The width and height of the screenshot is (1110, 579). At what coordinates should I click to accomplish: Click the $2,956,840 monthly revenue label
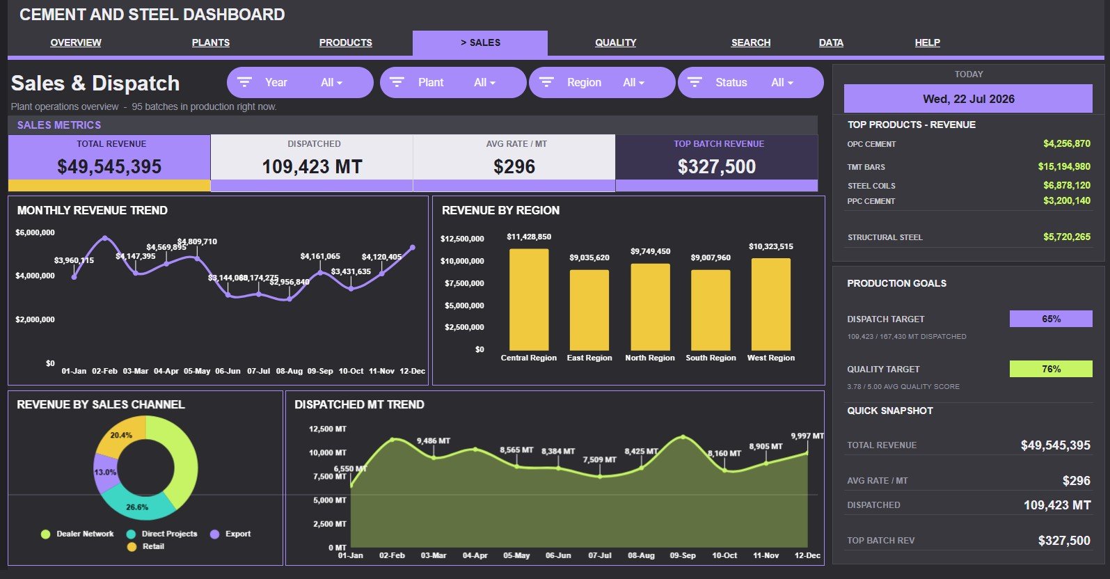click(x=290, y=282)
